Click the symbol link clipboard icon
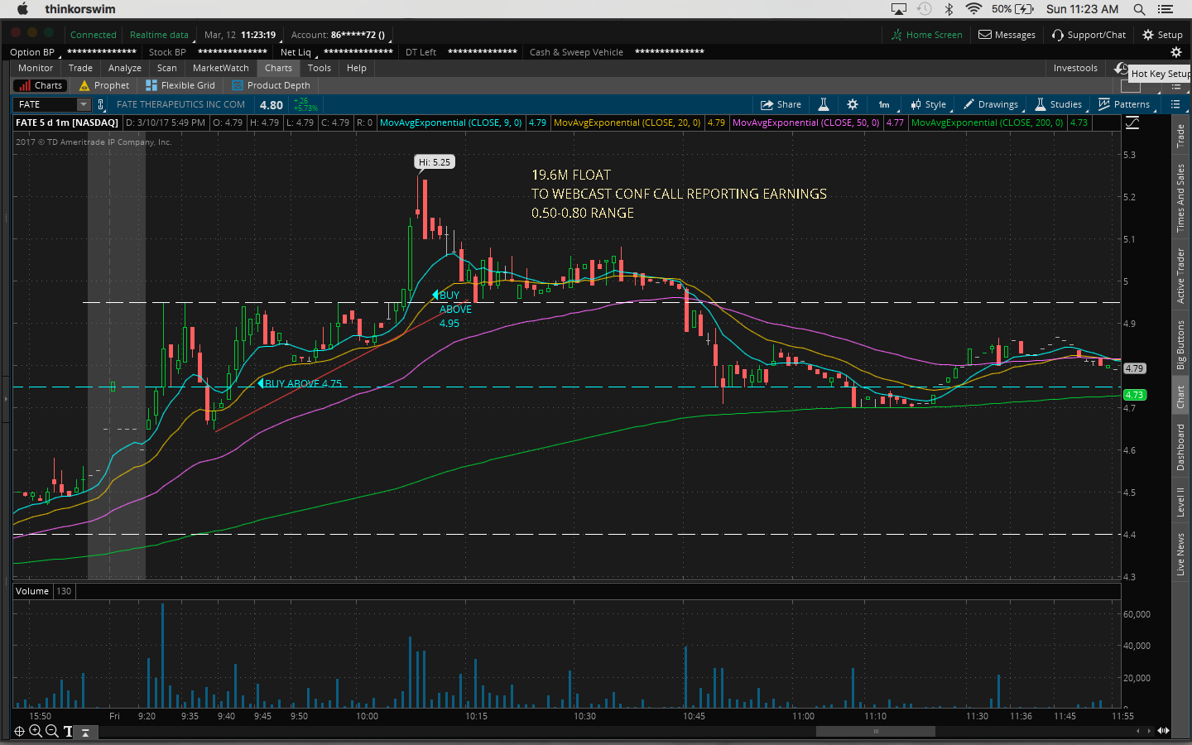1192x745 pixels. 101,104
